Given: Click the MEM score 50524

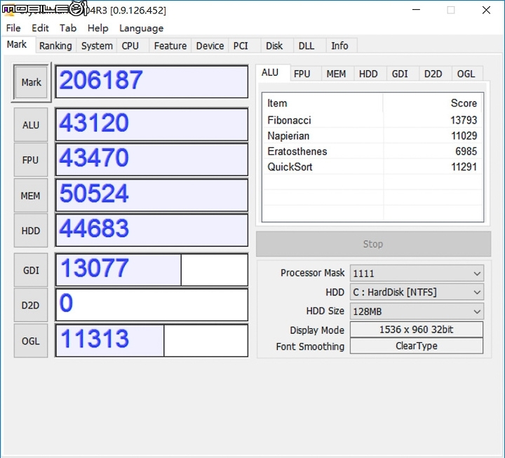Looking at the screenshot, I should pos(151,196).
